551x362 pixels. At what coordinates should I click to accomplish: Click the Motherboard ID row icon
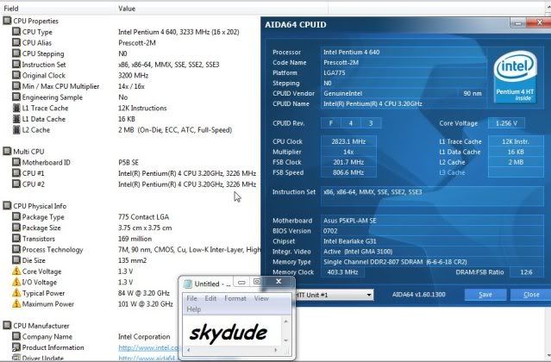point(16,162)
